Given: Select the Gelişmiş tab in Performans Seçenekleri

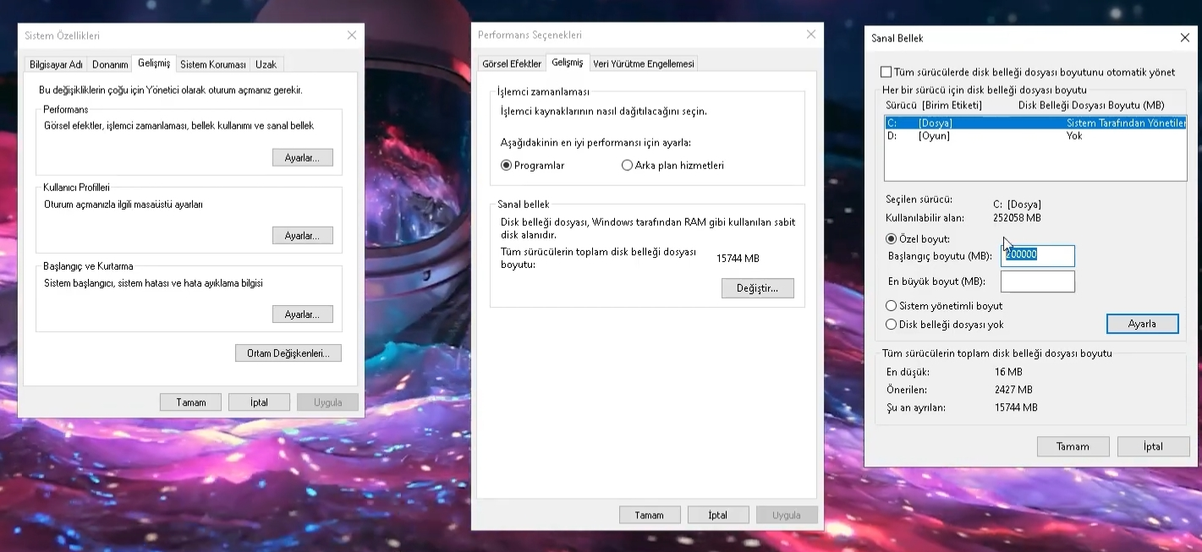Looking at the screenshot, I should point(568,63).
